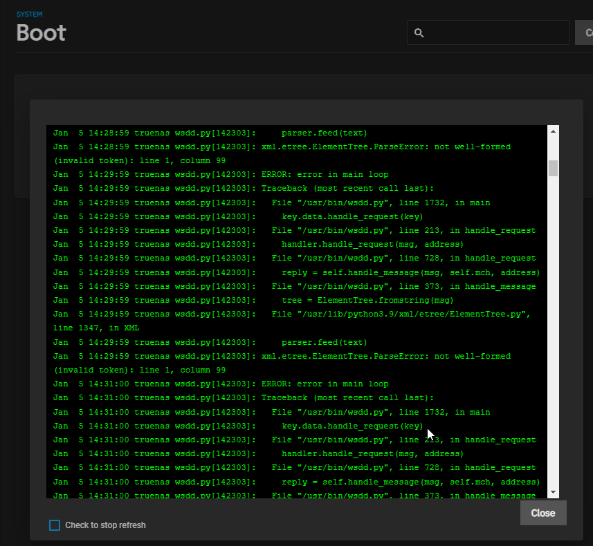Click the 14:31:00 'Traceback (most recent call last)' line
The height and width of the screenshot is (546, 593).
[x=244, y=397]
